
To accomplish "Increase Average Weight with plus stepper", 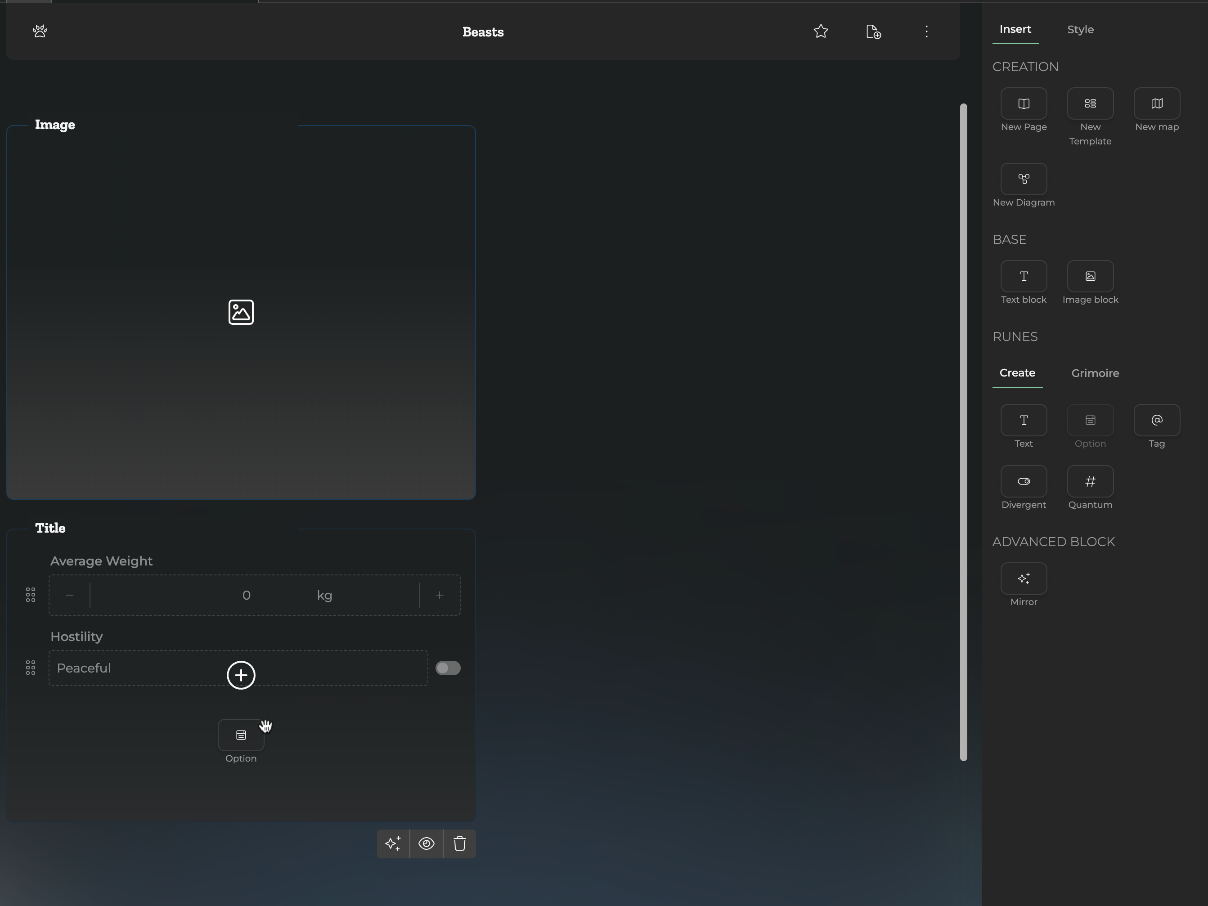I will coord(439,595).
